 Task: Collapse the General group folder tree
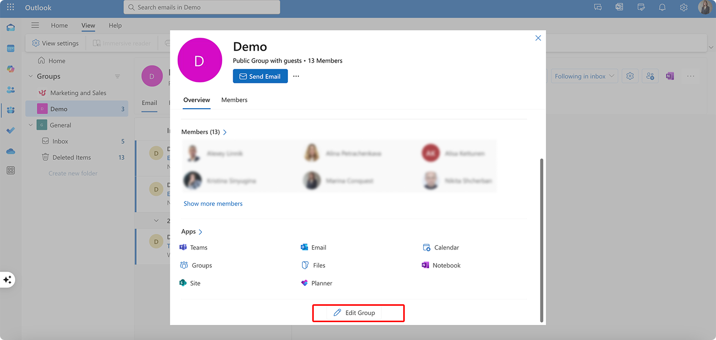tap(30, 125)
